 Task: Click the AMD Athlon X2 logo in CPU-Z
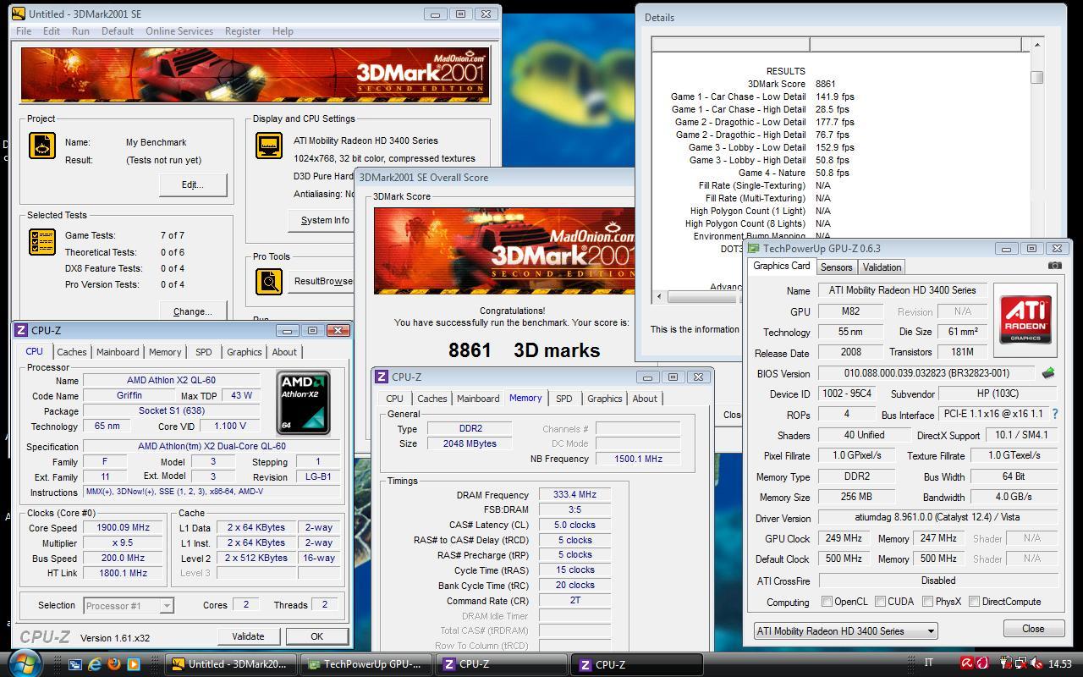[x=303, y=403]
